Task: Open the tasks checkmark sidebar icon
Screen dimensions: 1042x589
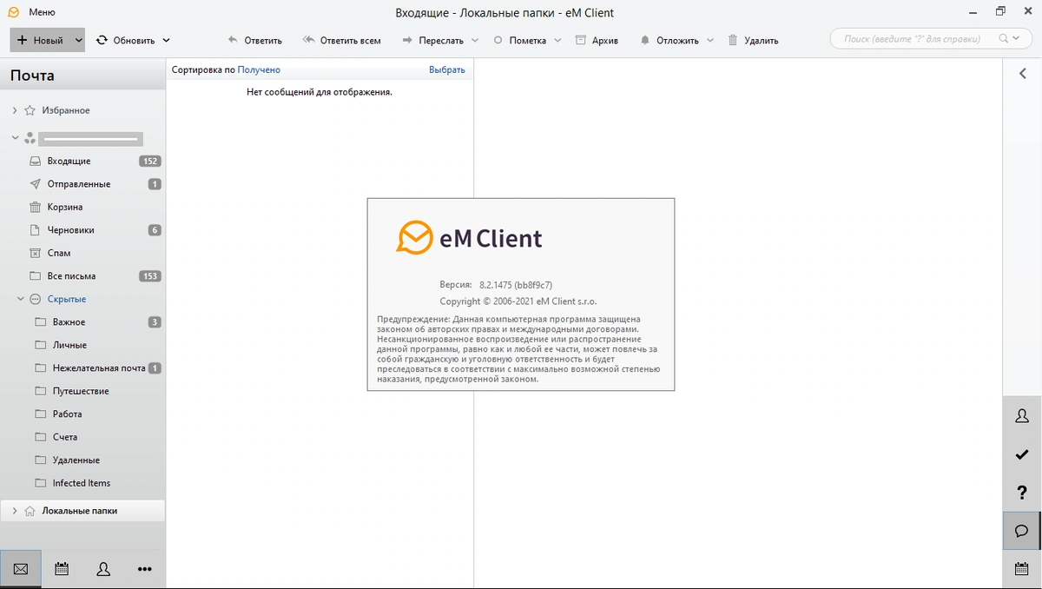Action: pyautogui.click(x=1022, y=454)
